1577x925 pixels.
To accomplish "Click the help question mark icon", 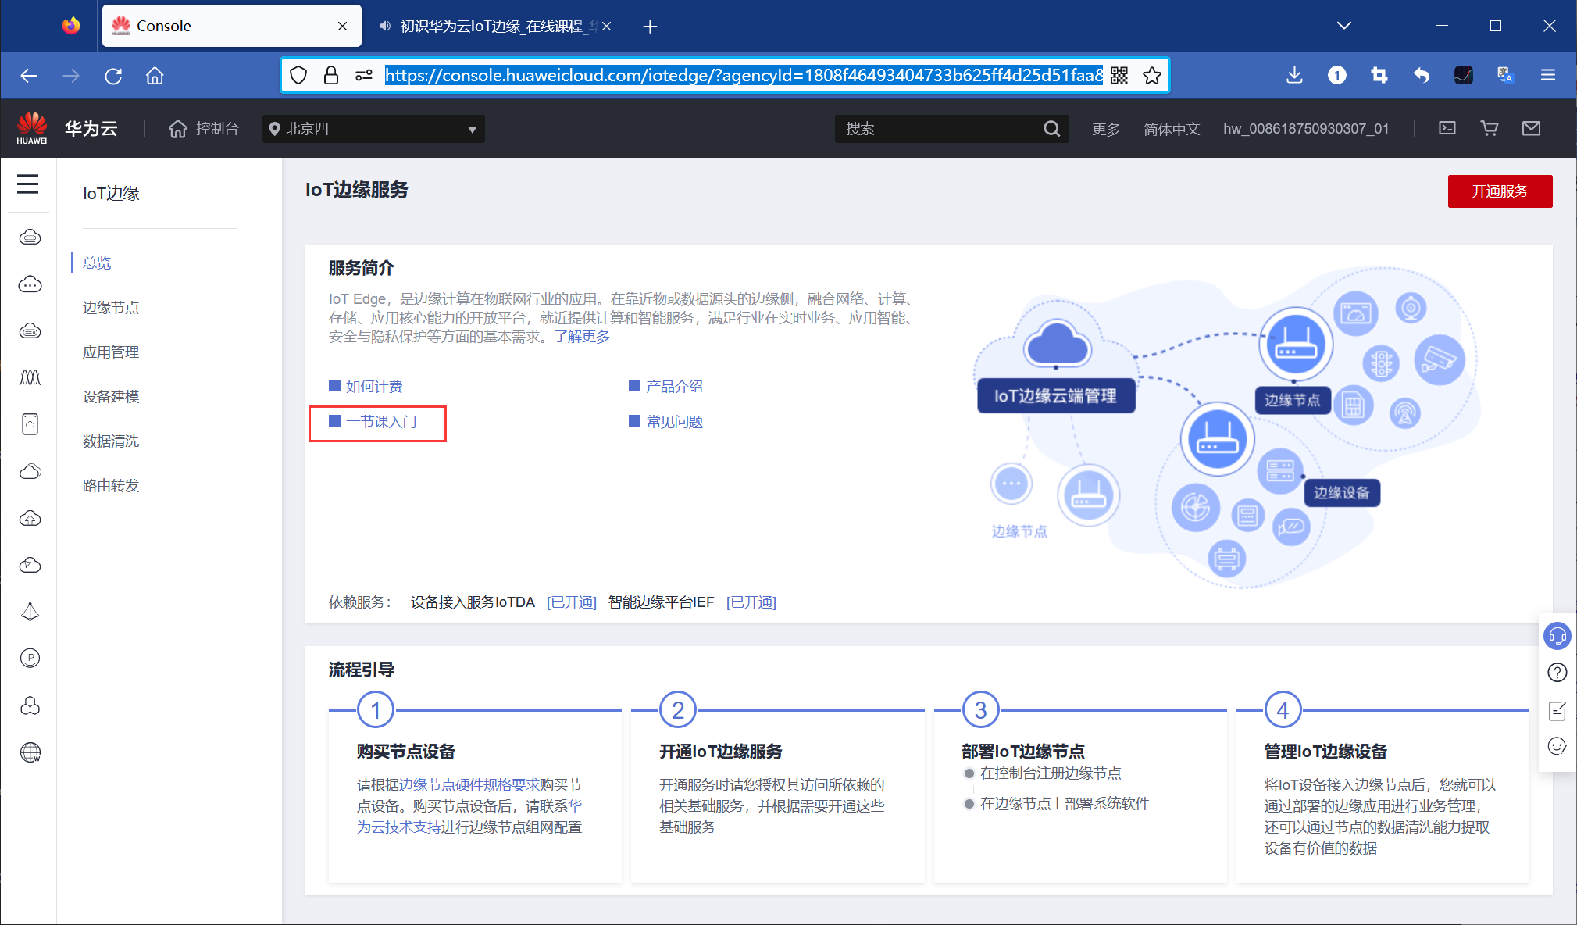I will (x=1557, y=672).
